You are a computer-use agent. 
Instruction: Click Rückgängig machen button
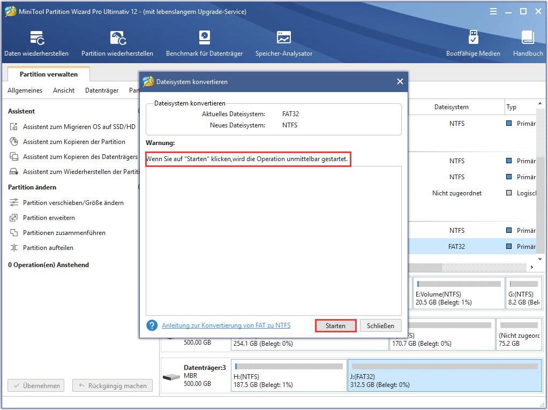coord(112,385)
